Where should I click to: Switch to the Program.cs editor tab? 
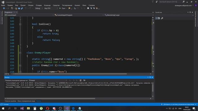(8, 12)
